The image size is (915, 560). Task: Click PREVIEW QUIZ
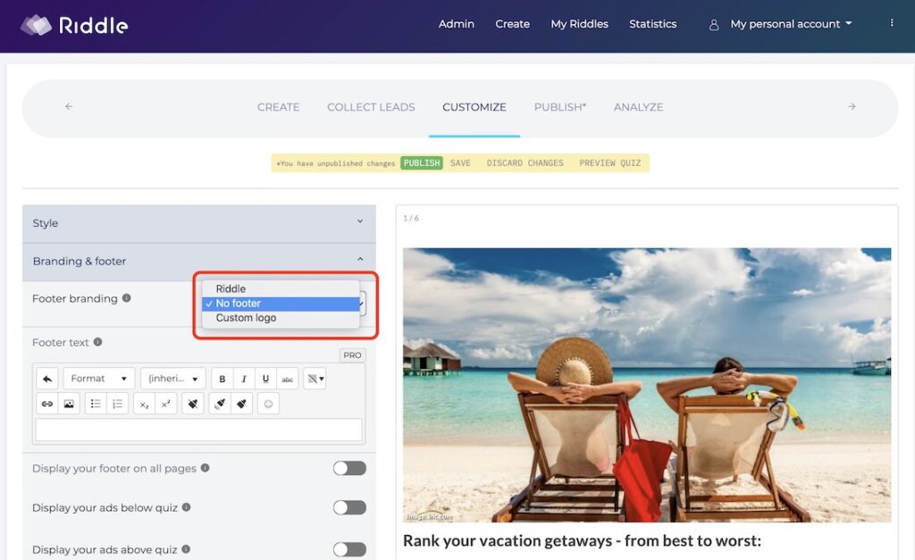(609, 163)
